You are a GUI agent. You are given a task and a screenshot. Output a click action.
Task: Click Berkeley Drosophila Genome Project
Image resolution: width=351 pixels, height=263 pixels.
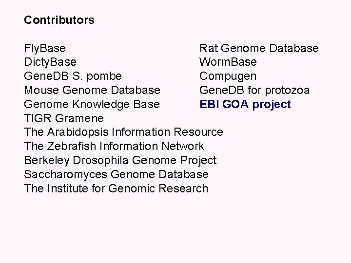[120, 160]
